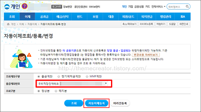The width and height of the screenshot is (201, 112).
Task: Open the 예금/신탁 main menu tab
Action: pyautogui.click(x=62, y=16)
